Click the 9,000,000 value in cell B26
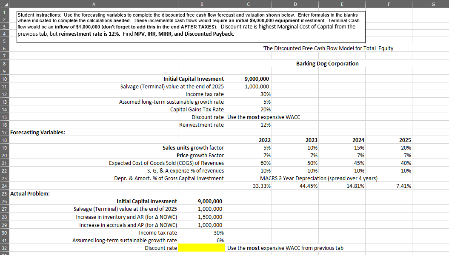This screenshot has height=255, width=449. (x=210, y=201)
